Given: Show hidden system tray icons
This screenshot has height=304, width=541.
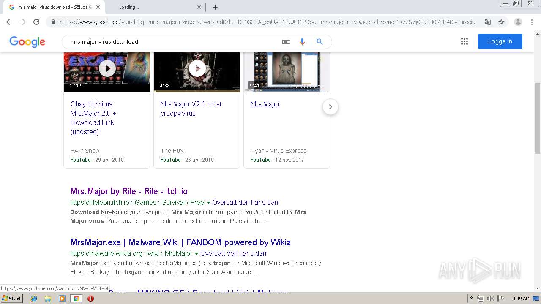Looking at the screenshot, I should click(x=472, y=299).
